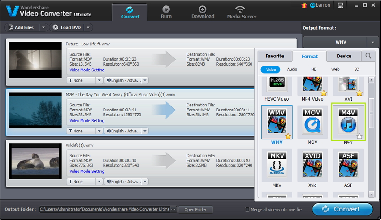
Task: Click the format list scrollbar thumb
Action: tap(371, 113)
